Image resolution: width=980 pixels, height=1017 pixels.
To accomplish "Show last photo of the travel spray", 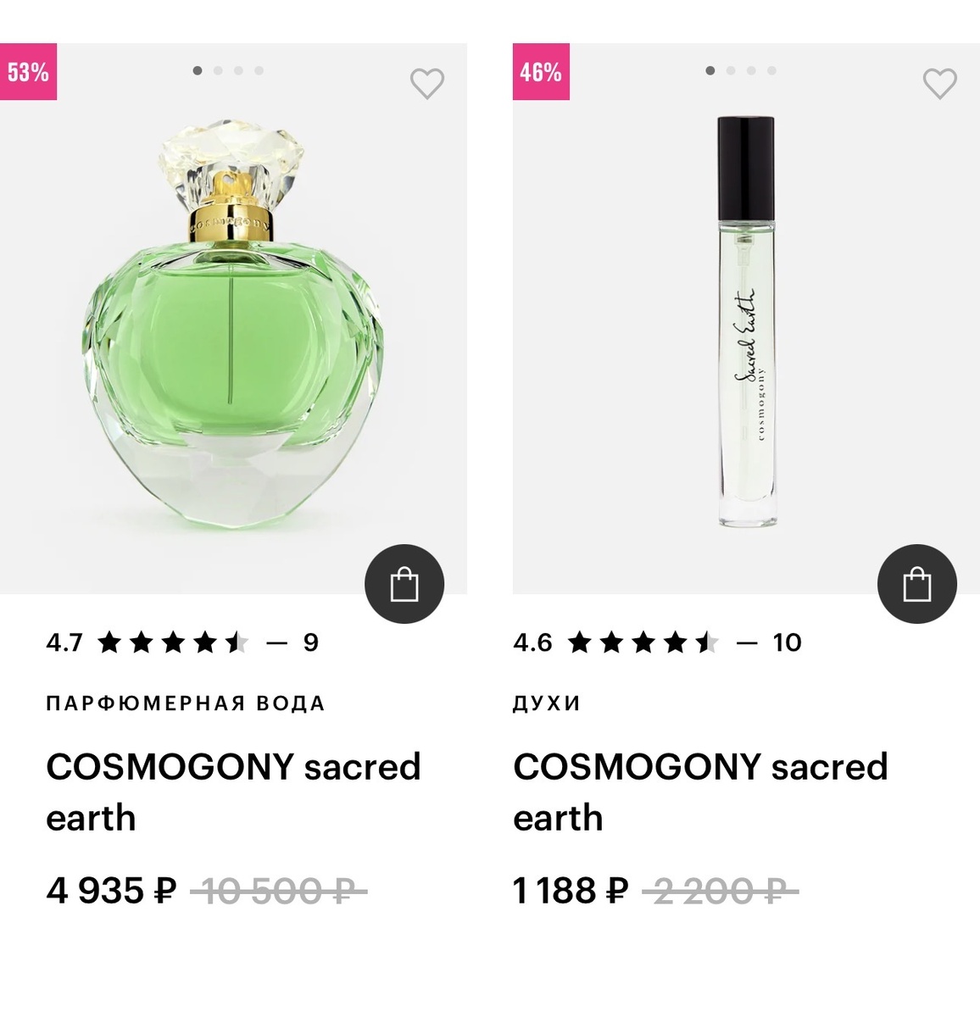I will point(771,71).
